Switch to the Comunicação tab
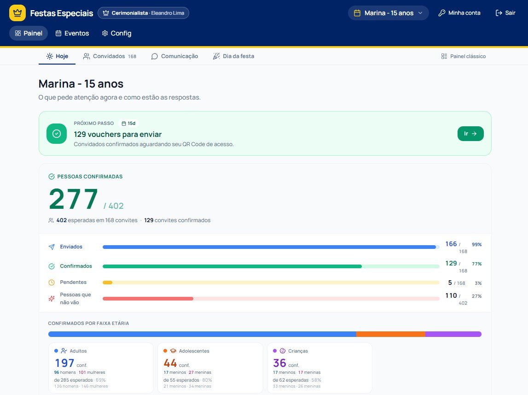This screenshot has height=395, width=528. click(174, 56)
